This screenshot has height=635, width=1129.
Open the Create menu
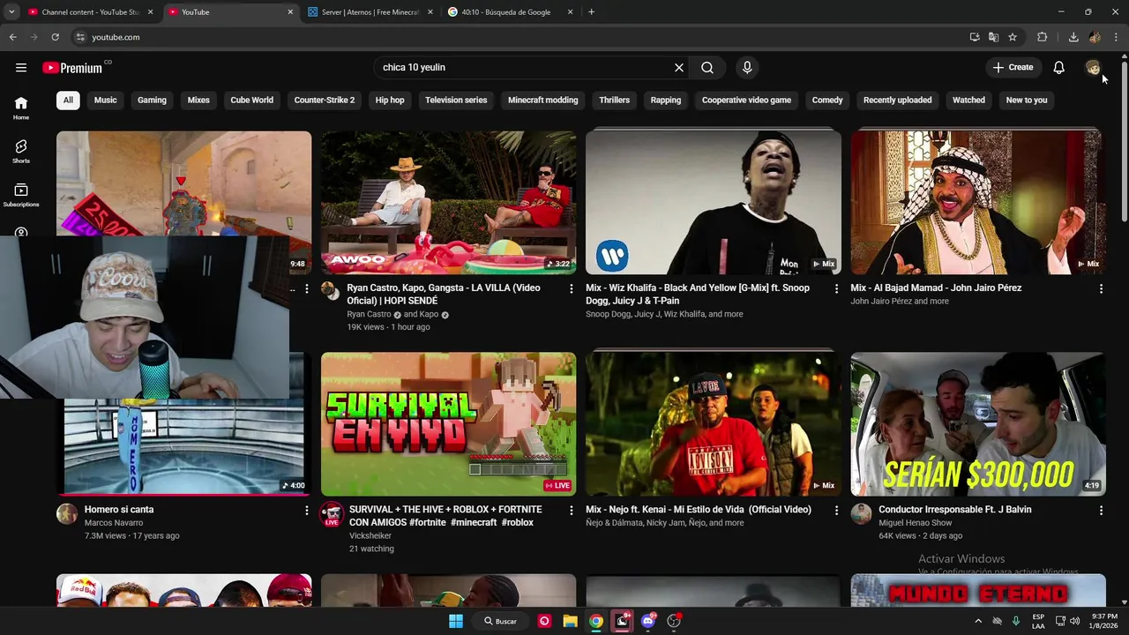1013,67
